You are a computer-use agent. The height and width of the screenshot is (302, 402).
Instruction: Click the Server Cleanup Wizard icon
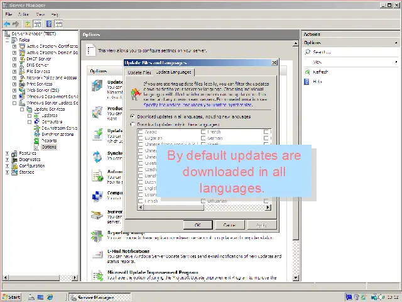point(97,215)
